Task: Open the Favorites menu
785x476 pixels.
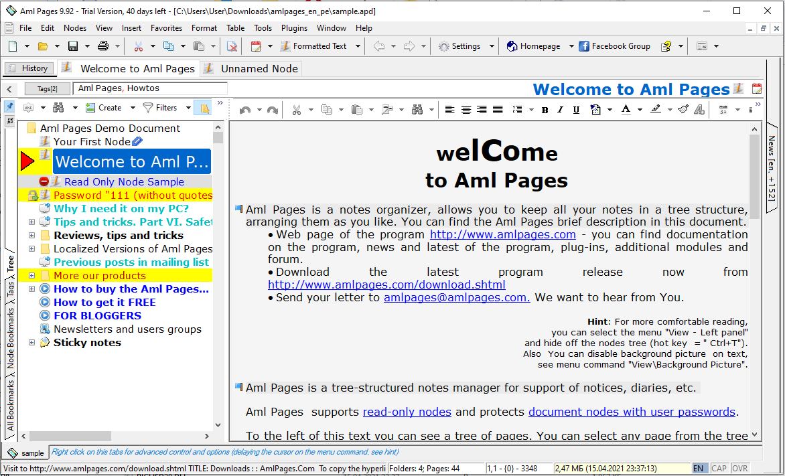Action: pos(166,28)
